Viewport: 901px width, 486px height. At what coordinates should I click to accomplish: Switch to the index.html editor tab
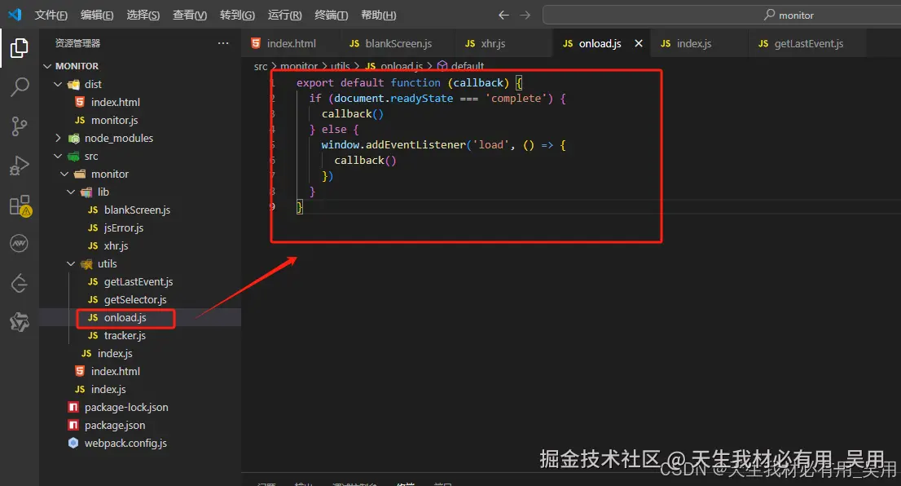pyautogui.click(x=290, y=44)
